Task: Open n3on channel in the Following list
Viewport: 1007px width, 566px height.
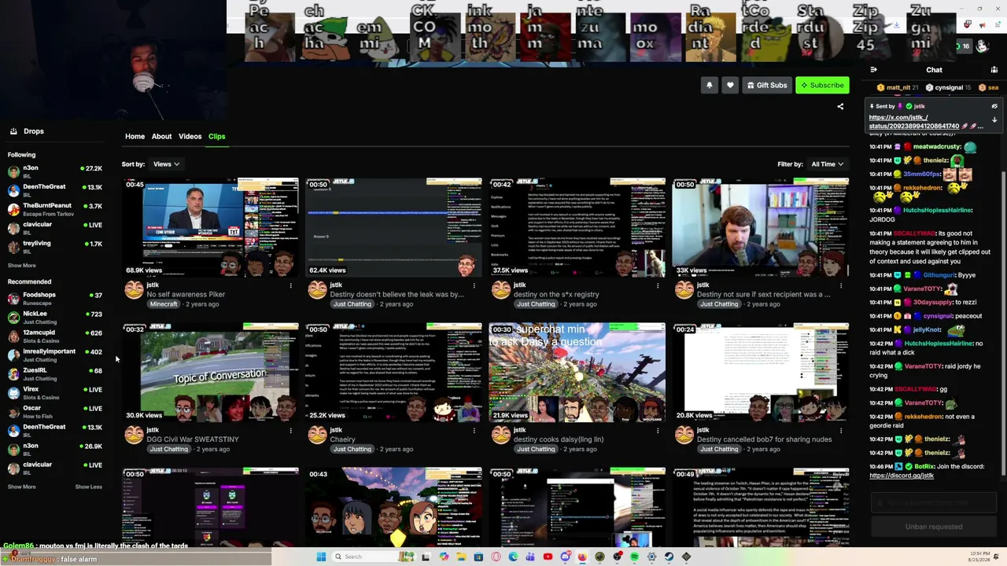Action: tap(55, 171)
